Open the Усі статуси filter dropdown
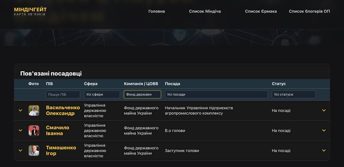Screen dimensions: 344x167 click(293, 94)
